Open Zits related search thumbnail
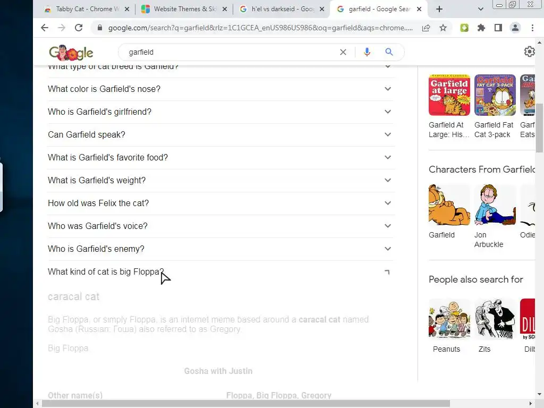 [495, 319]
